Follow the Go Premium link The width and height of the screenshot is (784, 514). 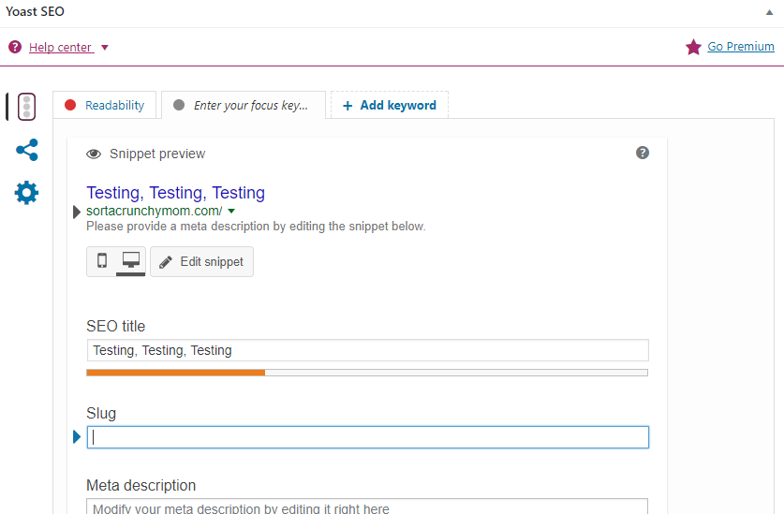741,47
